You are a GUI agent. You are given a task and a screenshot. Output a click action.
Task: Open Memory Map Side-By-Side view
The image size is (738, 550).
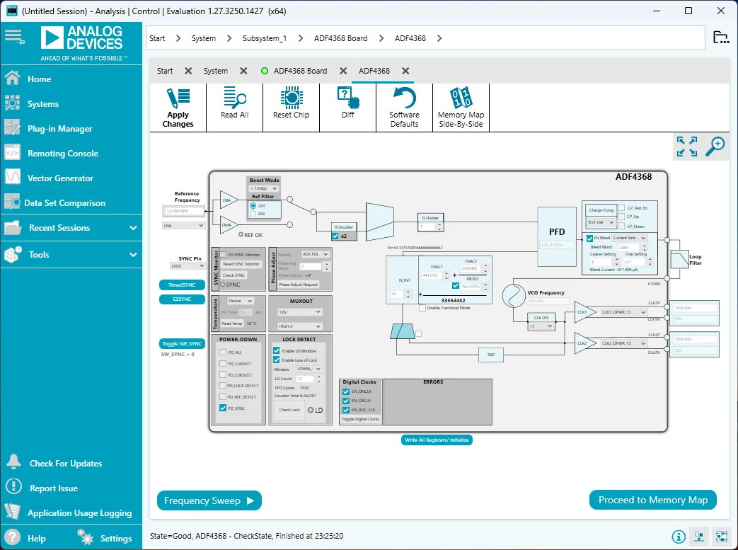click(x=461, y=98)
